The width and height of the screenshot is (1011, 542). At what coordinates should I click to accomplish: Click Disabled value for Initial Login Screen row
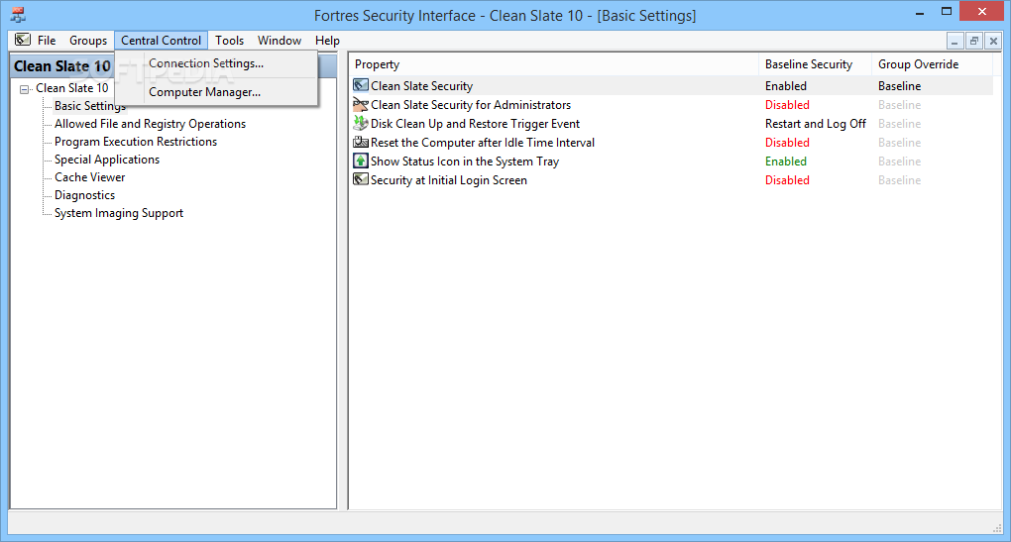[x=787, y=180]
